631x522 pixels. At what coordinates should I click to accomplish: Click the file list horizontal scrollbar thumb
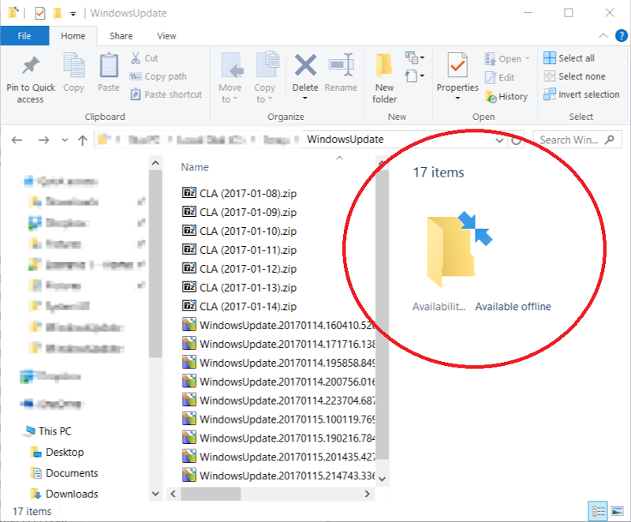pos(211,494)
